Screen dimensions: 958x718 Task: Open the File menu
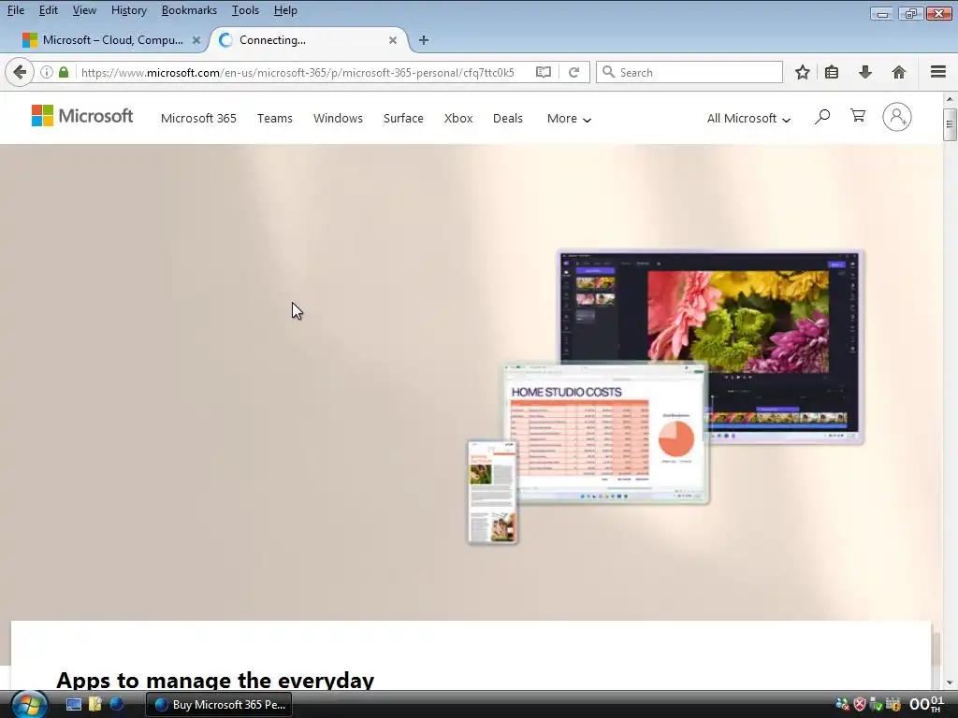16,10
